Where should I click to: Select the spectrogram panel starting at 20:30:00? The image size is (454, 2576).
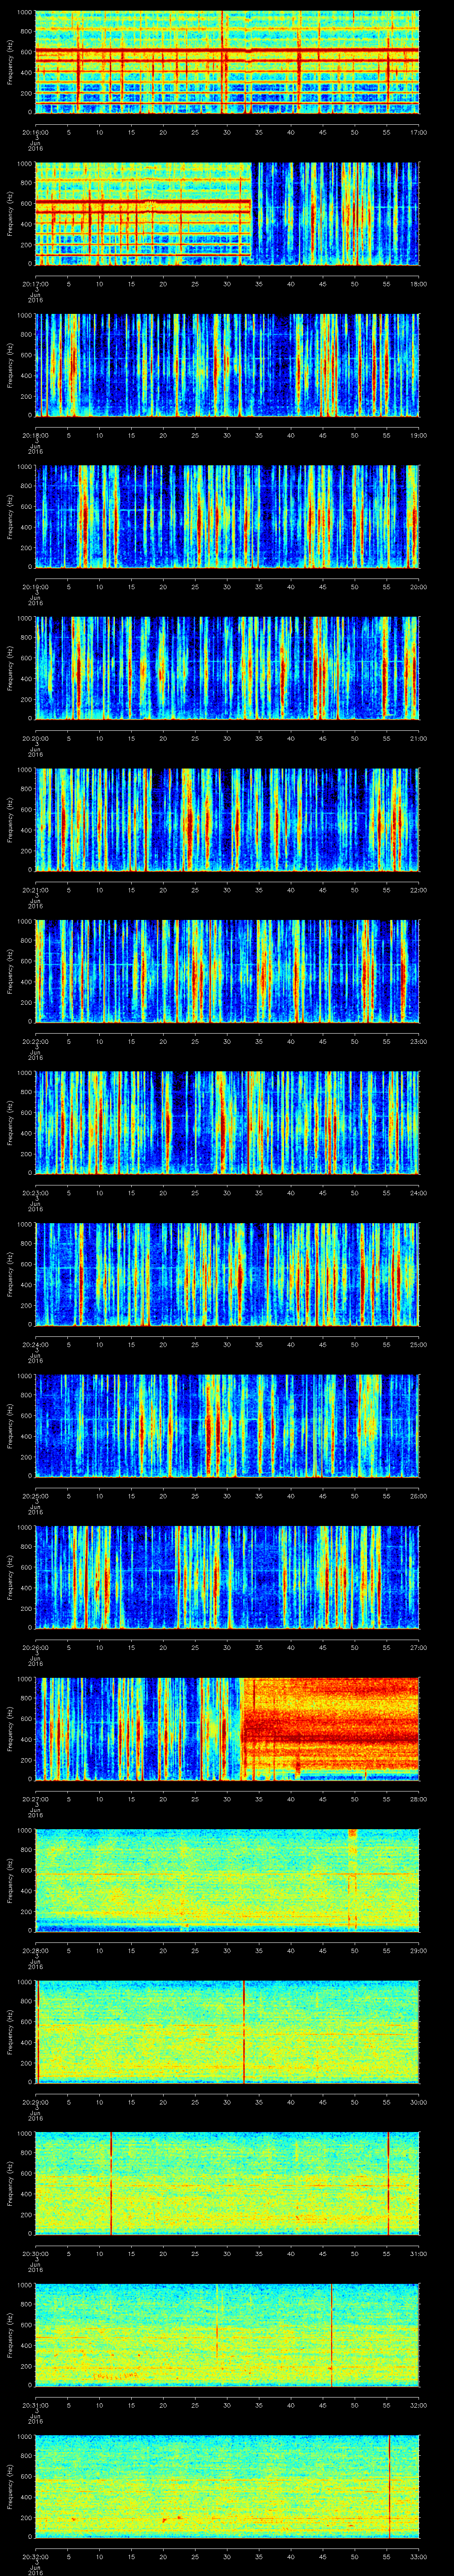pyautogui.click(x=227, y=2183)
